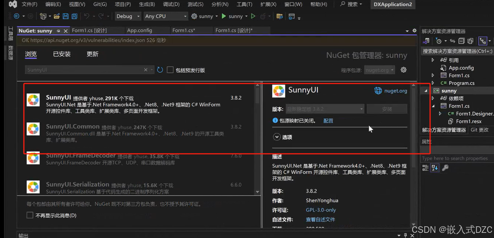Collapse the sunny project node
494x238 pixels.
click(x=426, y=90)
